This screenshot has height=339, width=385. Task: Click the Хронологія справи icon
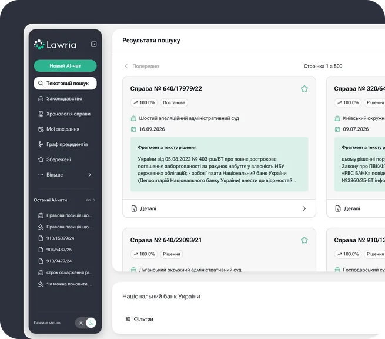(41, 114)
